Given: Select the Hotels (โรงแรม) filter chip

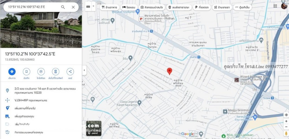Looking at the screenshot, I should [x=128, y=7].
